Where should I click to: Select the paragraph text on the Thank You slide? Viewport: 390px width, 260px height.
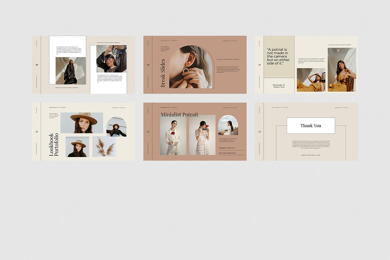(x=311, y=144)
